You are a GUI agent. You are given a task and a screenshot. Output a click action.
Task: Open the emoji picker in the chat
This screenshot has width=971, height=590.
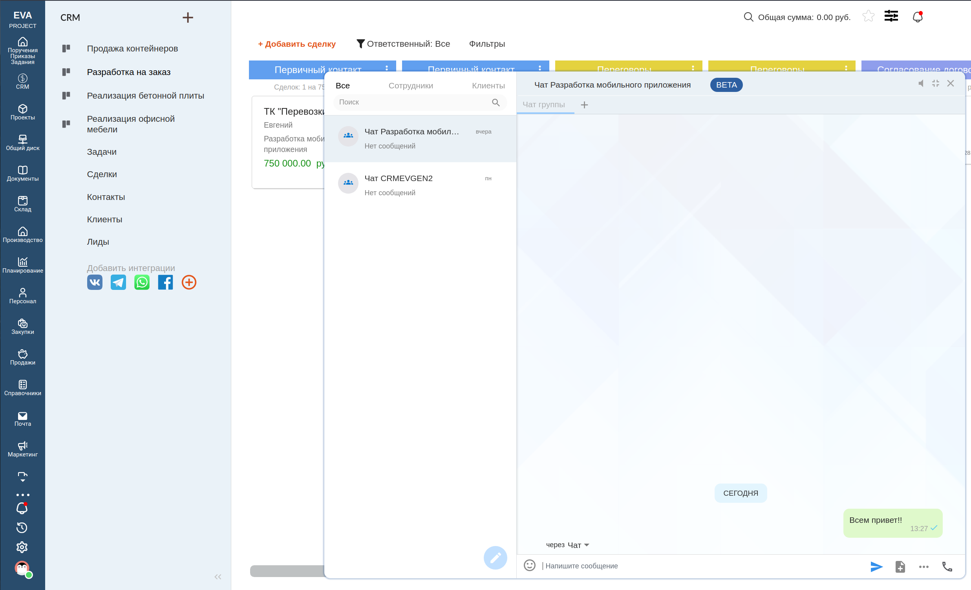530,565
